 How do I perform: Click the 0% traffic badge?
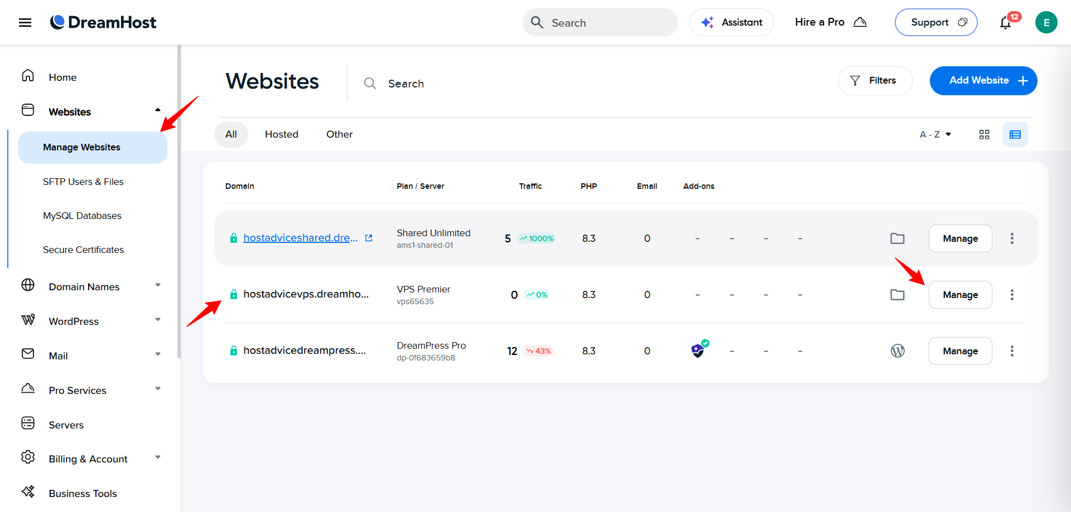point(537,295)
